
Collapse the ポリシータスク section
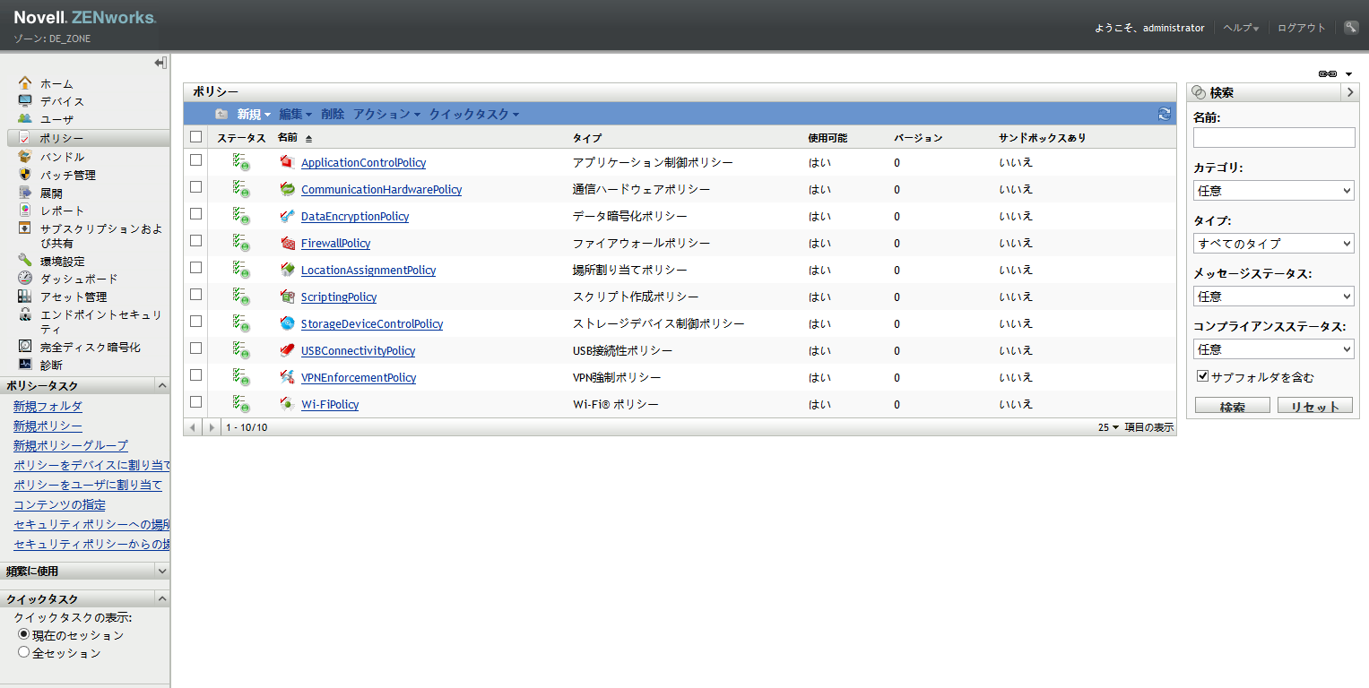(x=162, y=385)
